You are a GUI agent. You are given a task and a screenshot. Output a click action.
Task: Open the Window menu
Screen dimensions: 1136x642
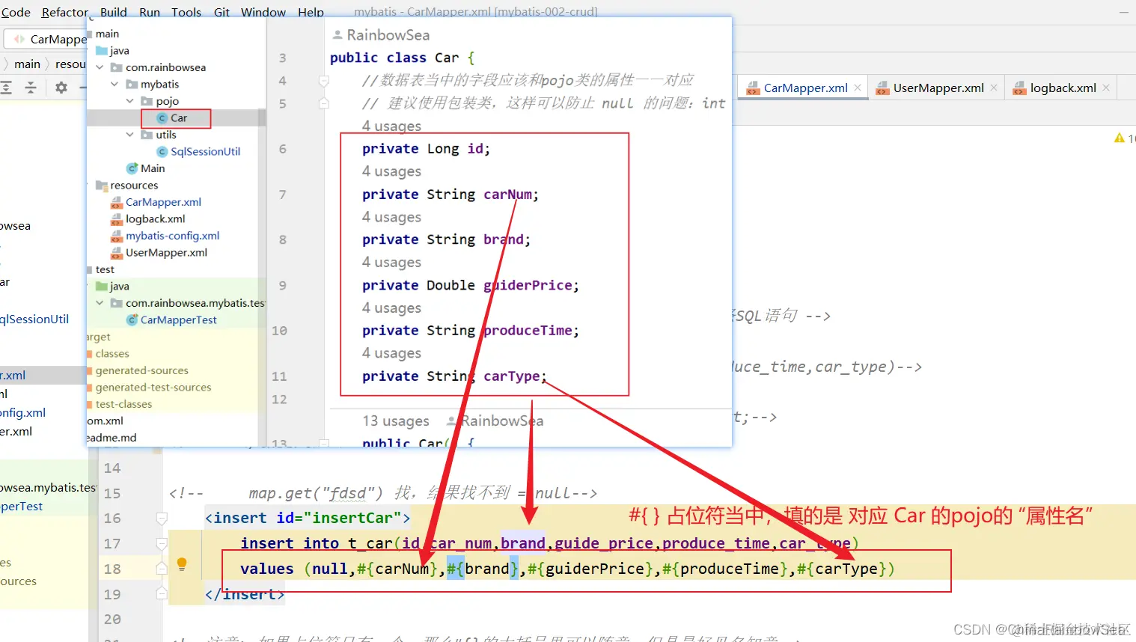(263, 12)
